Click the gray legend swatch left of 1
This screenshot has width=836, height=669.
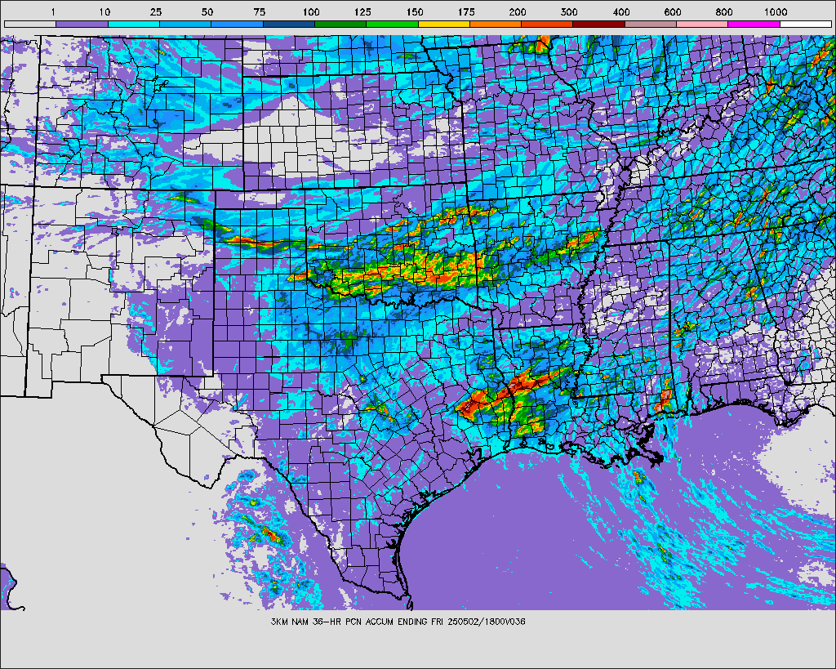pyautogui.click(x=30, y=24)
